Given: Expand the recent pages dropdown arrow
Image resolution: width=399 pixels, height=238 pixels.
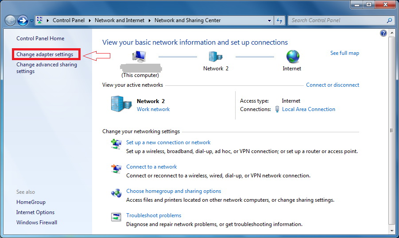Looking at the screenshot, I should pos(31,21).
